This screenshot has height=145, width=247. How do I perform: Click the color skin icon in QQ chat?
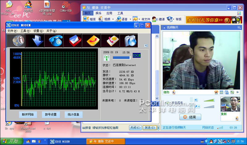(x=239, y=13)
